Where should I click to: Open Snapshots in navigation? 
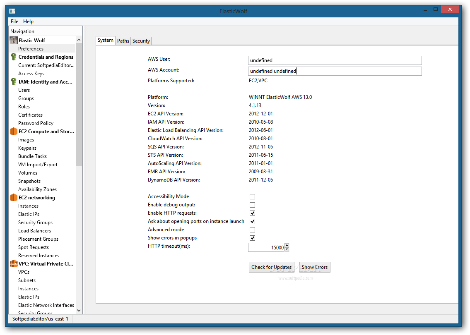point(29,181)
